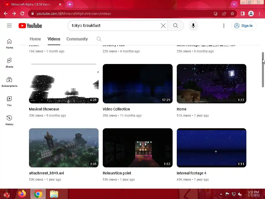Select the channel Videos tab
Viewport: 265px width, 199px height.
coord(54,39)
